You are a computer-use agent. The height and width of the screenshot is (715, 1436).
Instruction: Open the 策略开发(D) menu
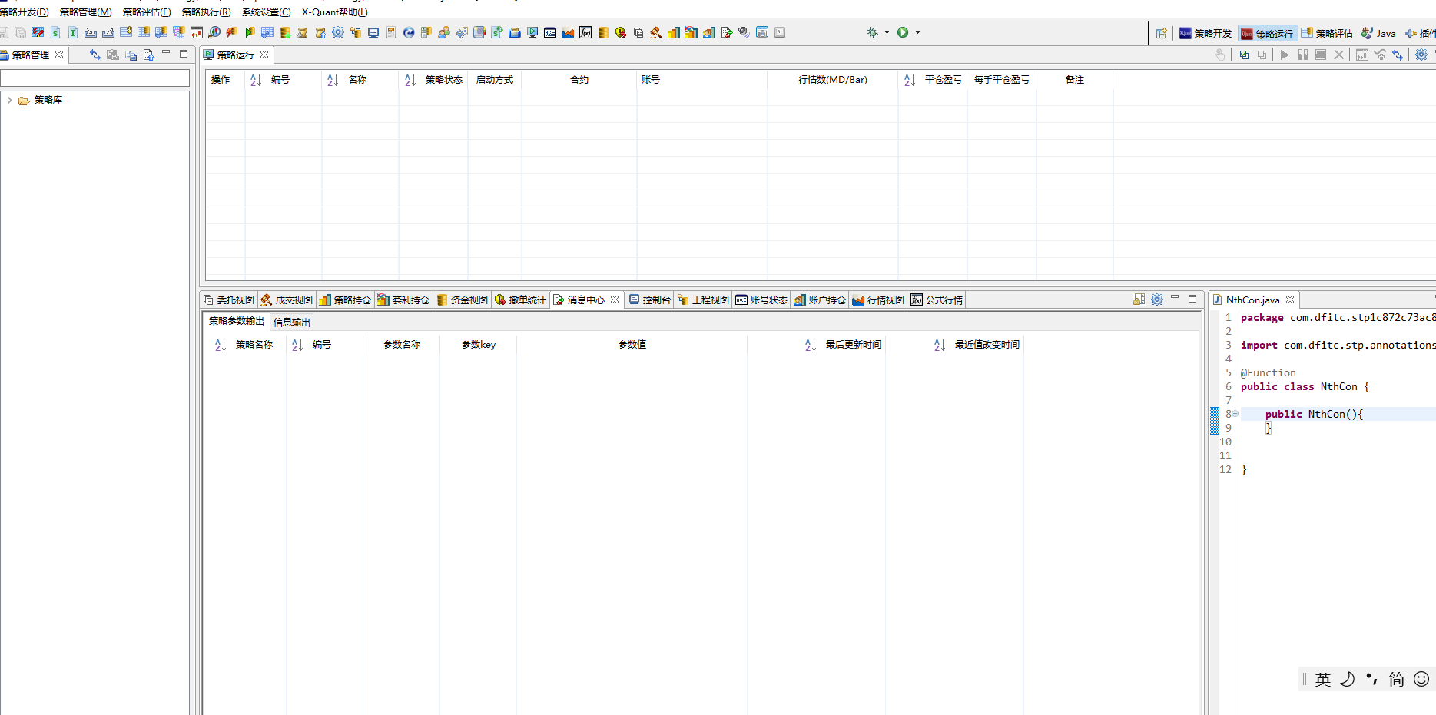tap(25, 12)
